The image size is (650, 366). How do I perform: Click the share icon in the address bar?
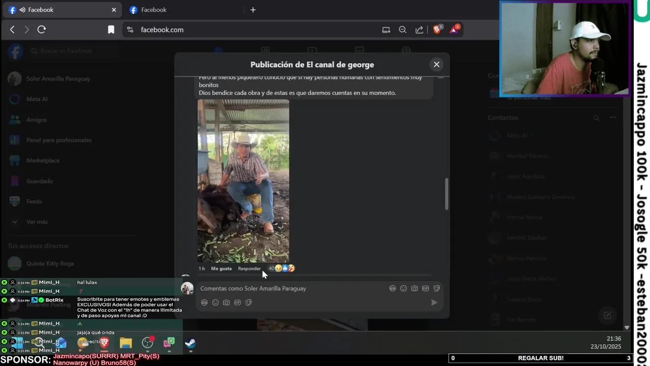tap(419, 29)
